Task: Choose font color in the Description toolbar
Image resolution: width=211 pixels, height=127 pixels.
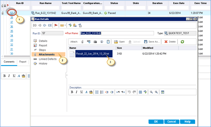Action: click(86, 92)
